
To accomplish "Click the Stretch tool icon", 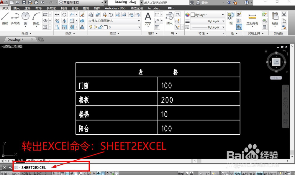I will (x=57, y=27).
